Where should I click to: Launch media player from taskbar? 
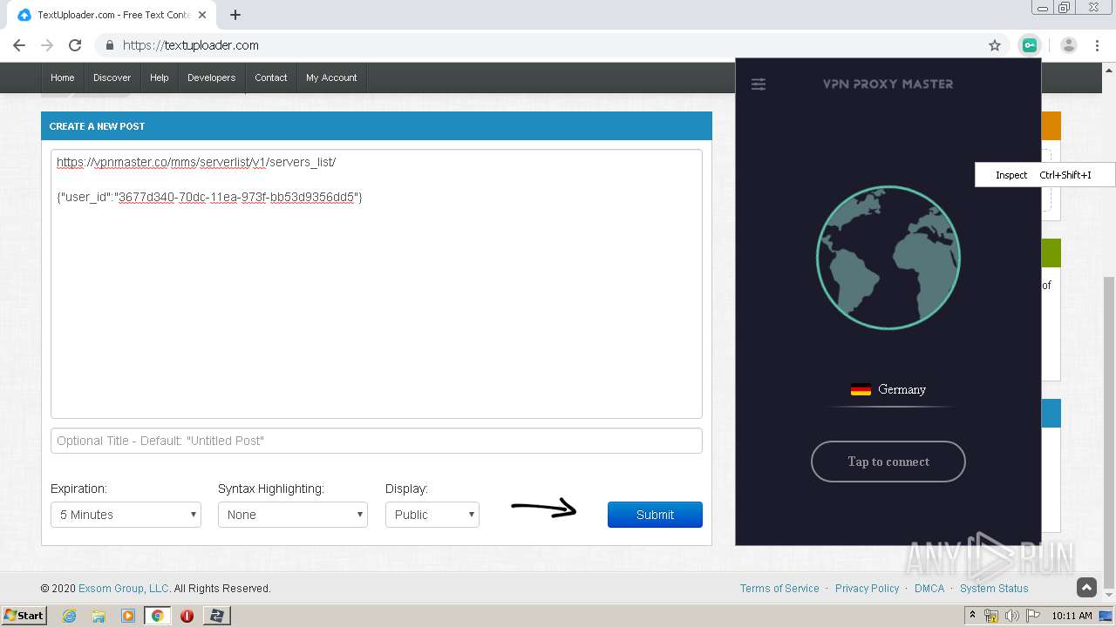pos(128,616)
